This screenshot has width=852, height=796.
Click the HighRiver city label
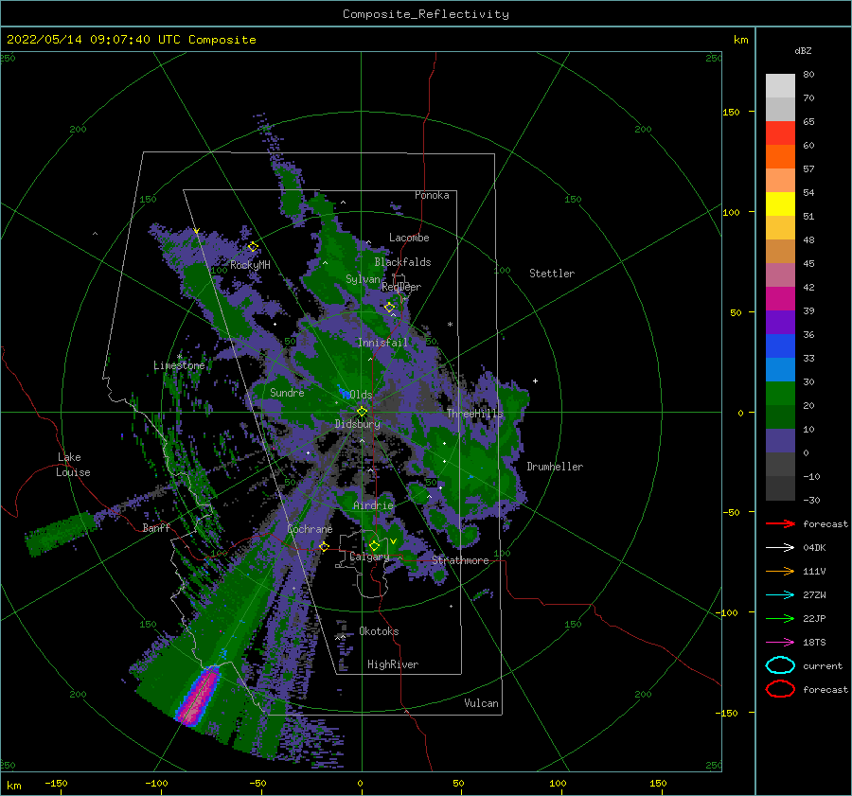pos(393,664)
